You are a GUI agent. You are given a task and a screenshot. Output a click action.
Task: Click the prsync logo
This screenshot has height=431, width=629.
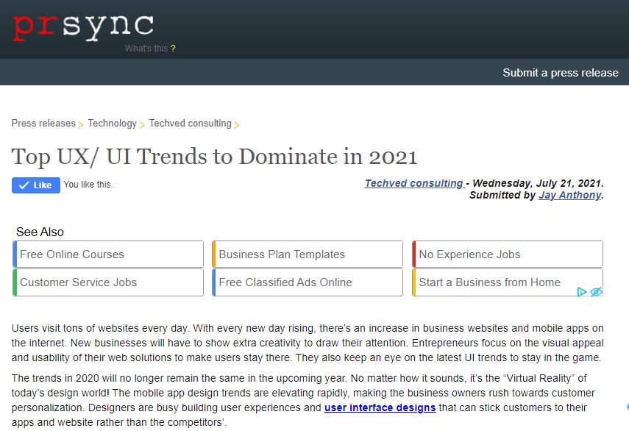[82, 26]
